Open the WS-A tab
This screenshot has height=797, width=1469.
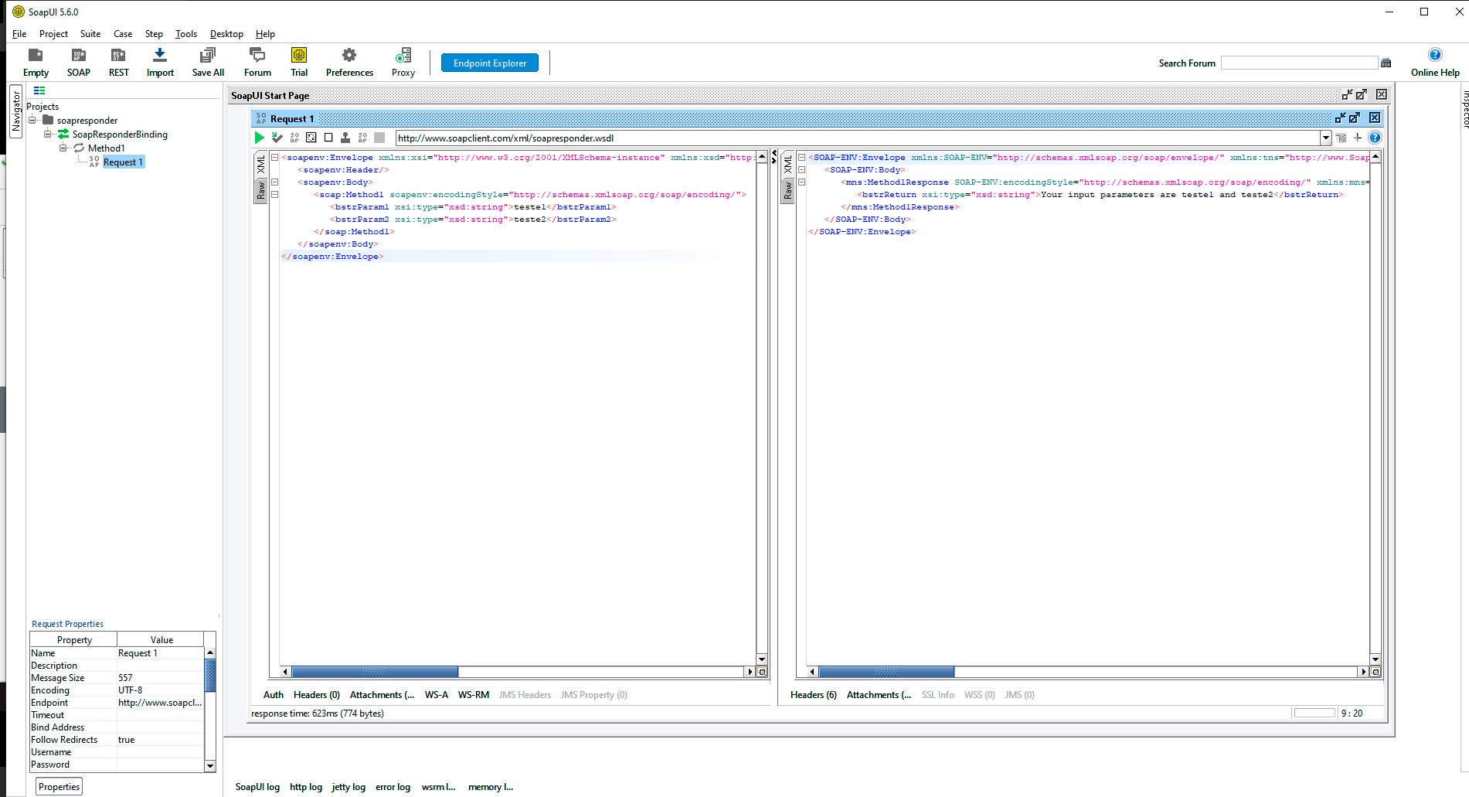437,695
